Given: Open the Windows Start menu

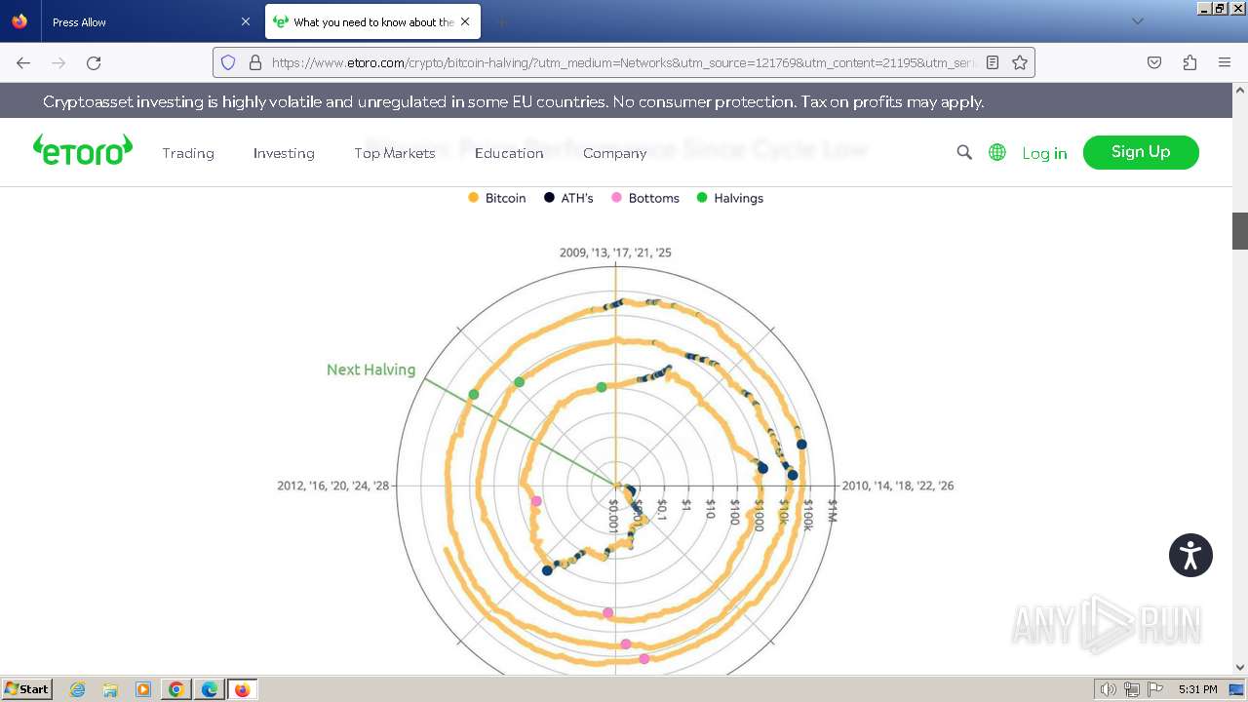Looking at the screenshot, I should click(27, 689).
